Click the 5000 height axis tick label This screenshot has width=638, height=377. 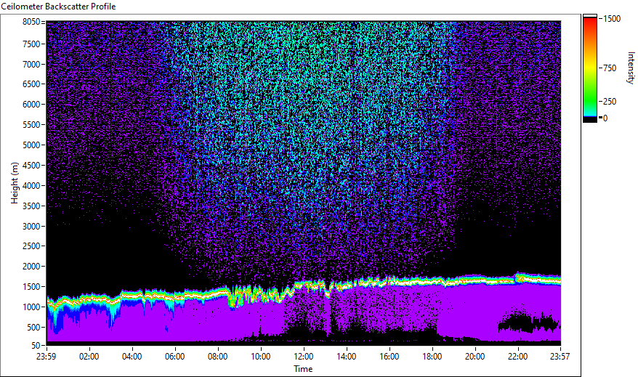31,145
